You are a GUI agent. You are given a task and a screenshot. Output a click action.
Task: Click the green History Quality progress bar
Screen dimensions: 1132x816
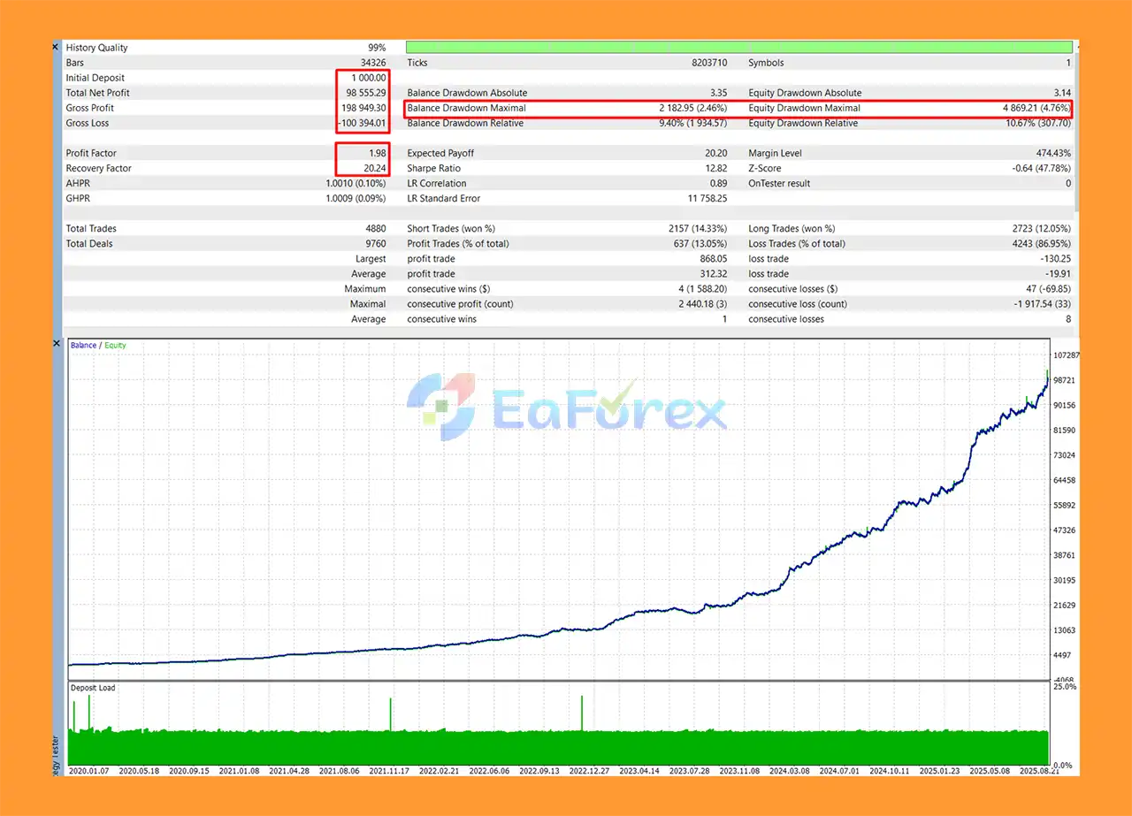(738, 48)
